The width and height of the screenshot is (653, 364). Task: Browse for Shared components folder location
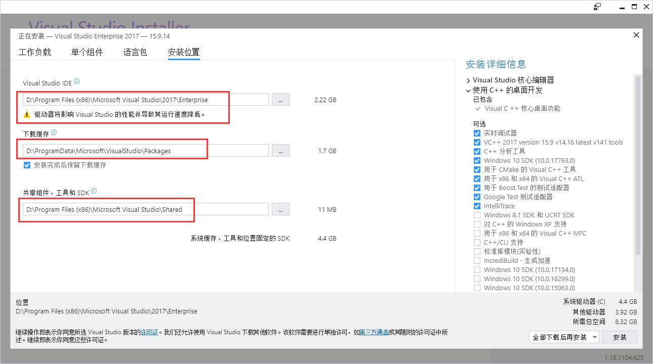point(280,209)
